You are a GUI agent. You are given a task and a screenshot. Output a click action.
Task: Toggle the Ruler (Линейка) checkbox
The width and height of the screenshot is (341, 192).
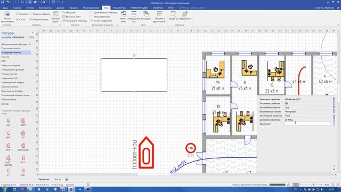click(x=18, y=14)
